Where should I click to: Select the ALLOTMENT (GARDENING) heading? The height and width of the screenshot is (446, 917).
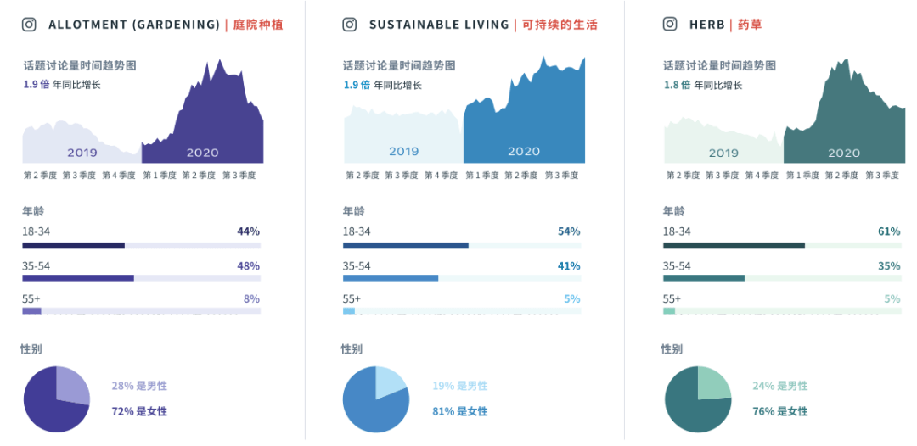coord(134,25)
